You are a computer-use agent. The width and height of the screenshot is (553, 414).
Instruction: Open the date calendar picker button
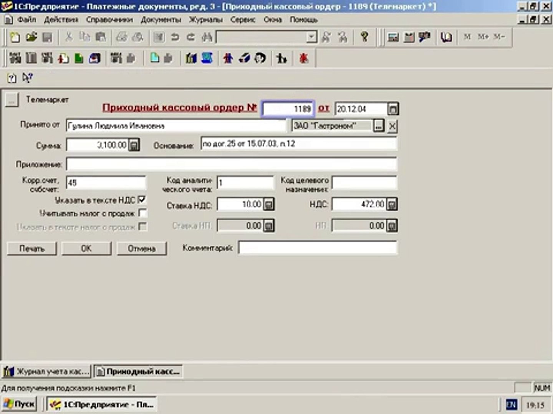coord(392,109)
